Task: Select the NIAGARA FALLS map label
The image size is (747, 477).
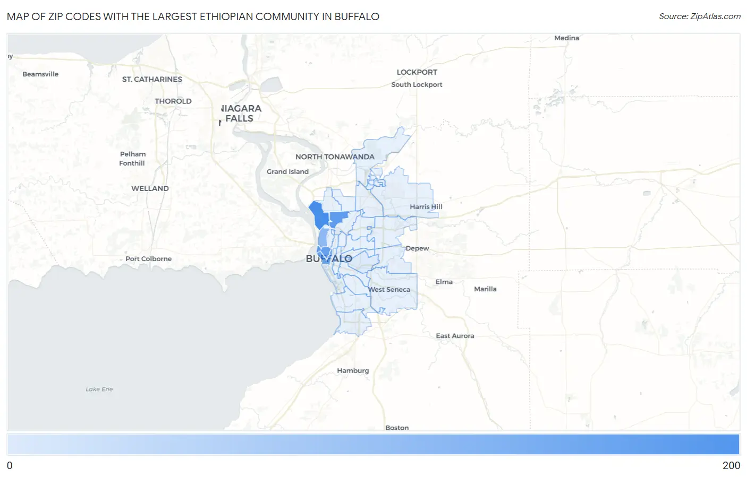Action: tap(241, 113)
